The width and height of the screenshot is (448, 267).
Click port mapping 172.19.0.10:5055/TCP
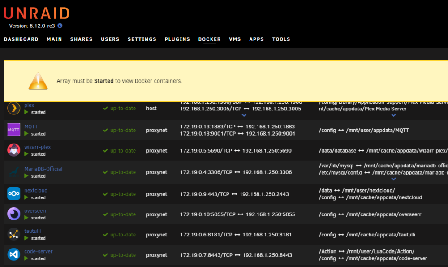pyautogui.click(x=208, y=214)
